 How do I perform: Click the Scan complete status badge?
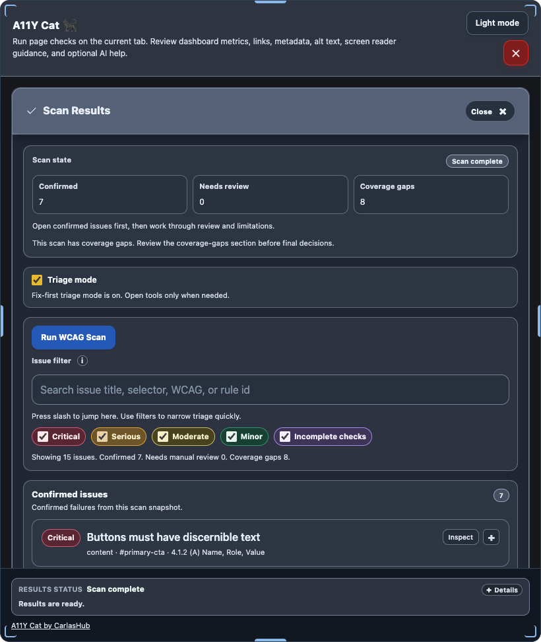tap(477, 161)
